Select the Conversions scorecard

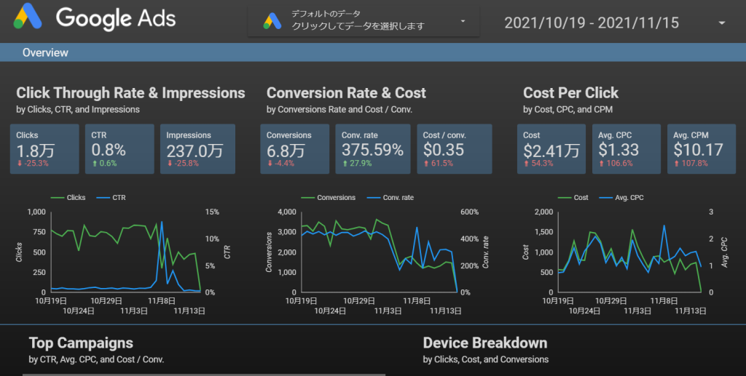point(294,149)
